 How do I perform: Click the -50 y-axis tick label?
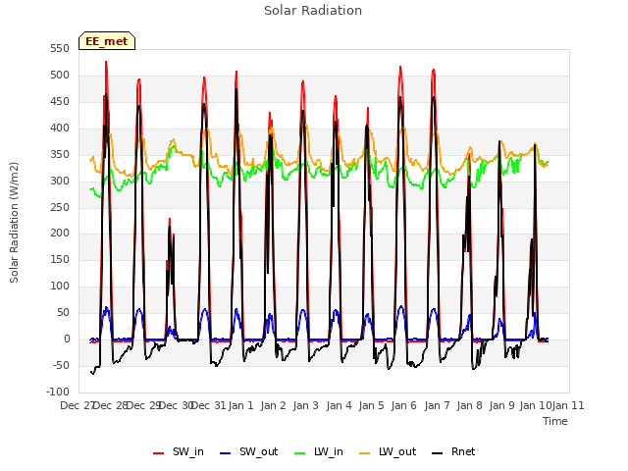pos(61,365)
